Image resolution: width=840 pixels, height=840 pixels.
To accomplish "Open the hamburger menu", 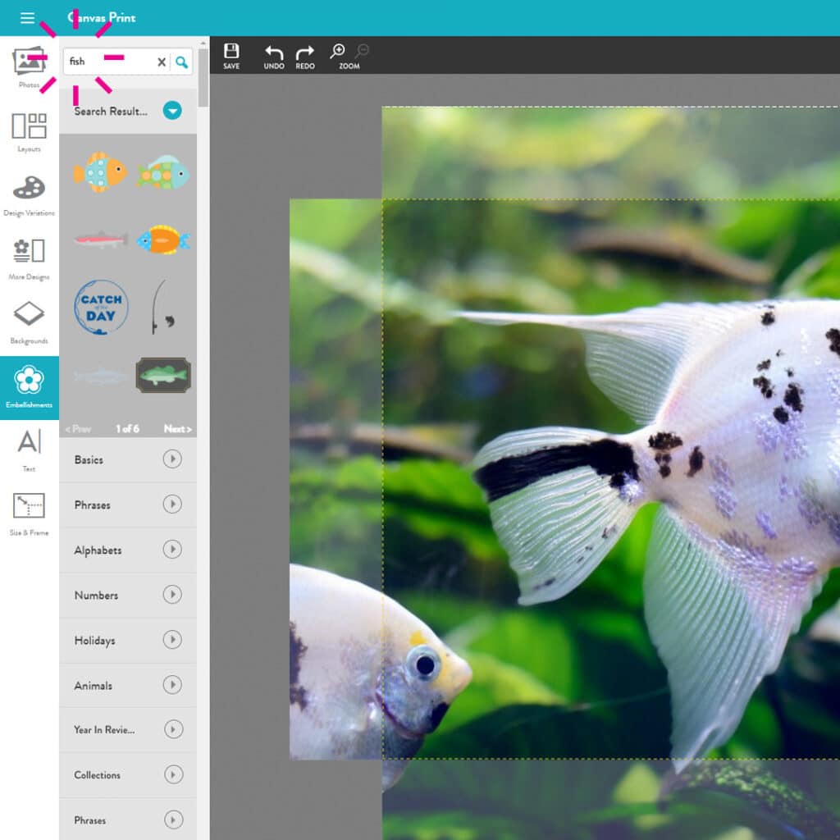I will tap(27, 18).
